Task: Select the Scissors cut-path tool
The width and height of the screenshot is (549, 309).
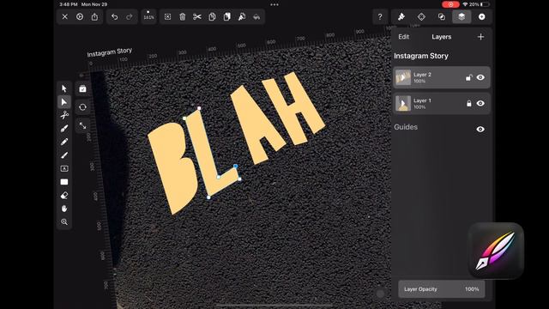Action: click(64, 115)
